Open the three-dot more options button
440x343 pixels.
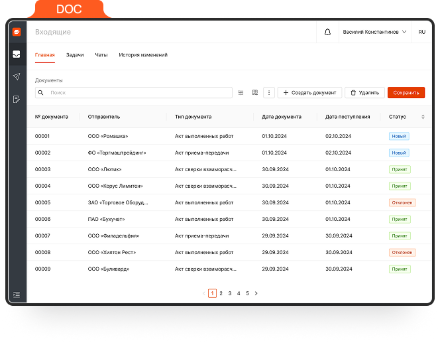[x=269, y=92]
